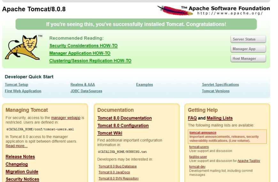Screen dimensions: 278x182
Task: Open the Server Status button
Action: pos(248,39)
